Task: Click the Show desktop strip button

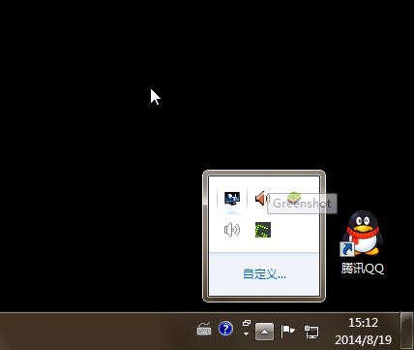Action: pyautogui.click(x=407, y=332)
